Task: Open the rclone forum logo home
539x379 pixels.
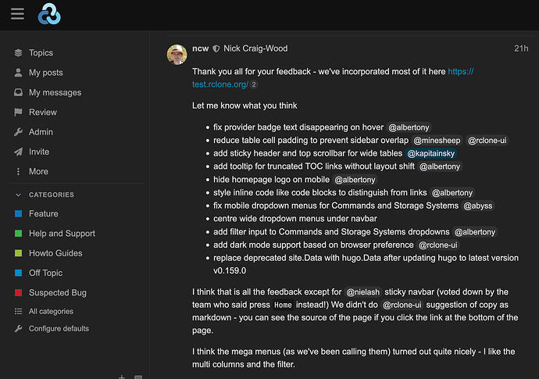Action: 49,14
